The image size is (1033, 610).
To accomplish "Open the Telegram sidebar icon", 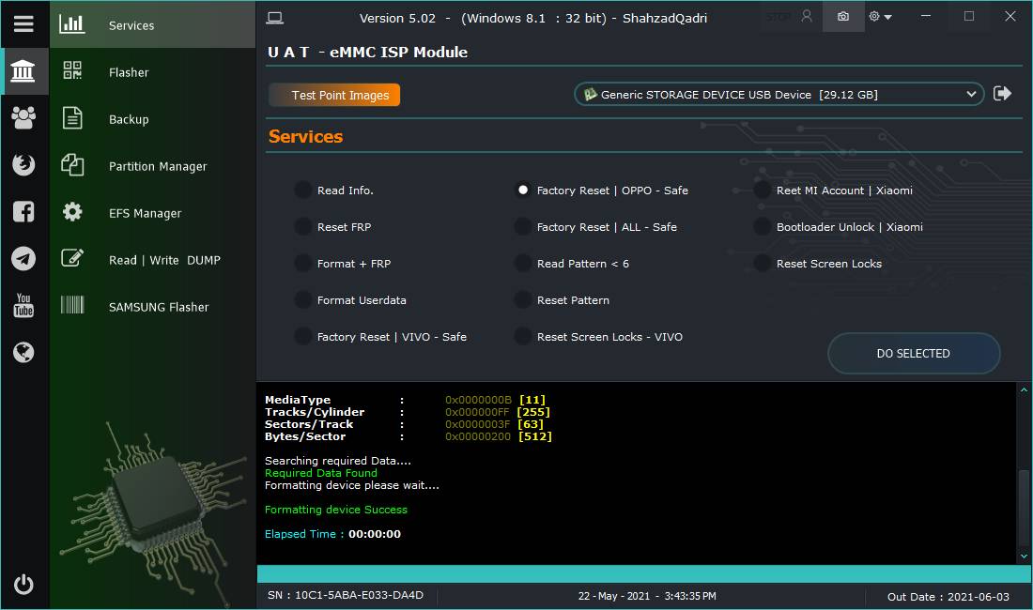I will (23, 259).
